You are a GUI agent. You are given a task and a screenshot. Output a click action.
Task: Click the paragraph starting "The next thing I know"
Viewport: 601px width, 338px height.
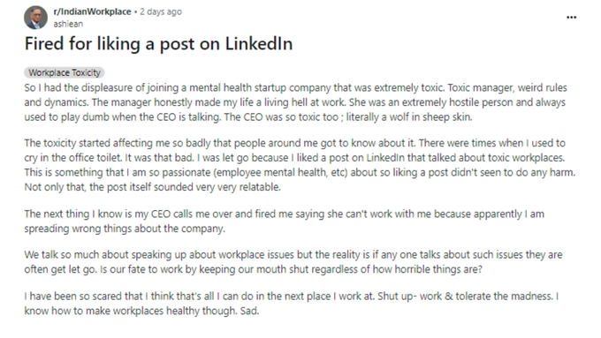[284, 222]
